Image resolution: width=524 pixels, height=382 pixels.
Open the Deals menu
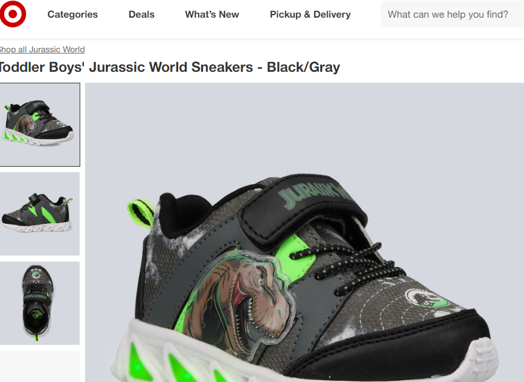point(142,15)
